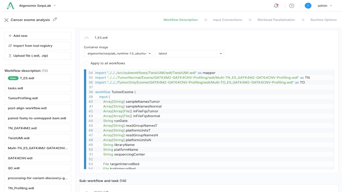Click the admin user avatar
The height and width of the screenshot is (192, 342).
pyautogui.click(x=308, y=6)
